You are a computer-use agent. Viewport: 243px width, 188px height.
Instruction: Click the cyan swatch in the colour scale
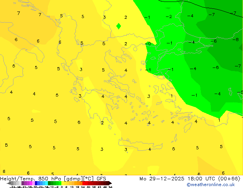46,183
